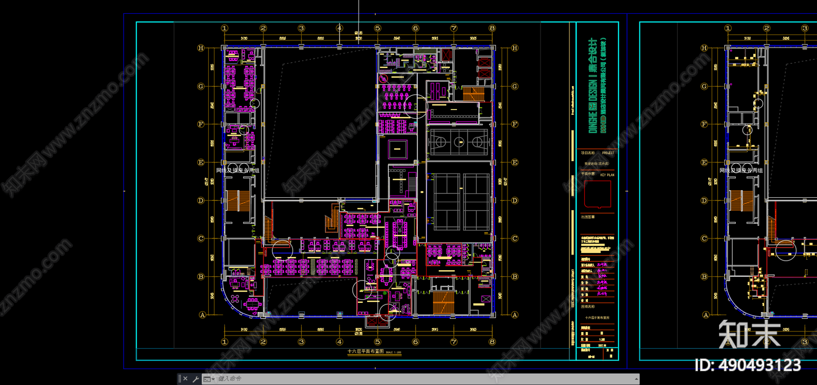This screenshot has width=817, height=385.
Task: Select the "平面示意" label in the title block
Action: tap(588, 174)
